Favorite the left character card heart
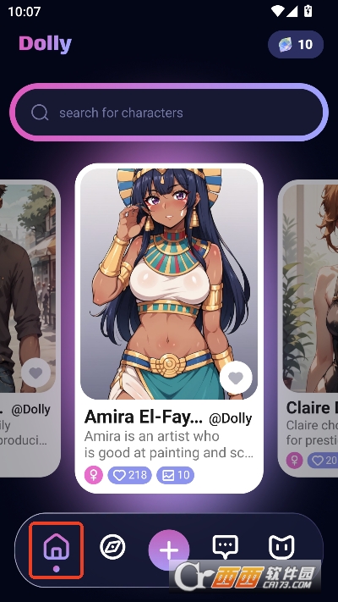The image size is (338, 602). click(35, 373)
